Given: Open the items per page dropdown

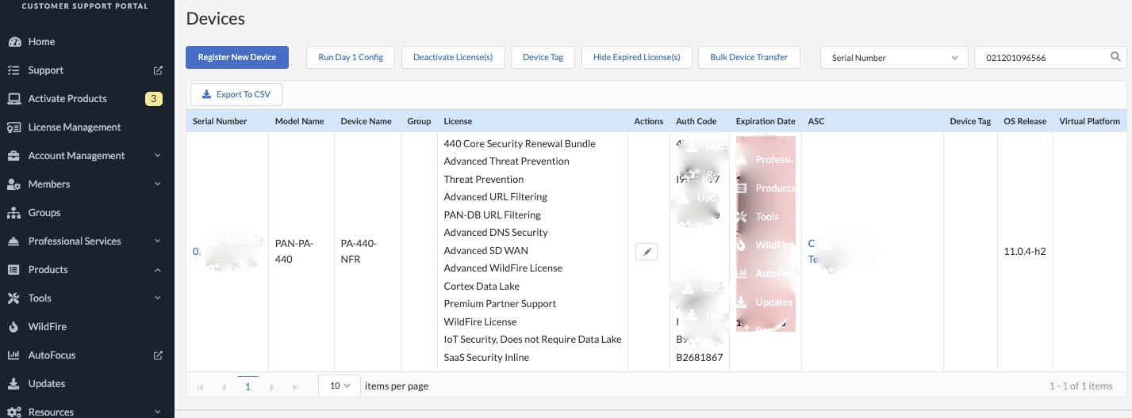Looking at the screenshot, I should (x=339, y=386).
